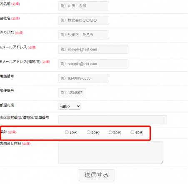The height and width of the screenshot is (184, 188).
Task: Pick the 40代 age radio option
Action: tap(132, 132)
